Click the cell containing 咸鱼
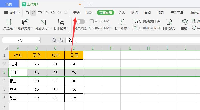The height and width of the screenshot is (110, 200). click(18, 89)
